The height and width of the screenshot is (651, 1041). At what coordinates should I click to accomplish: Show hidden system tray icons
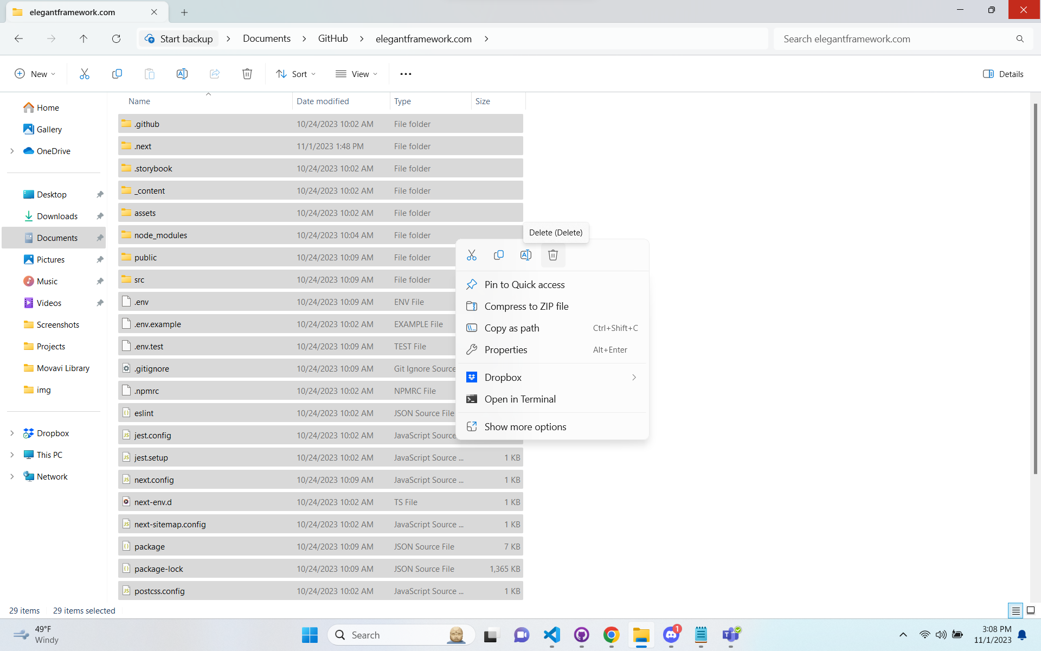point(903,635)
